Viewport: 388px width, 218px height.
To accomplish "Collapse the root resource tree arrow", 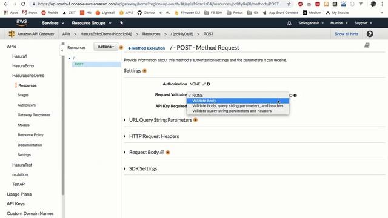I will tap(69, 58).
